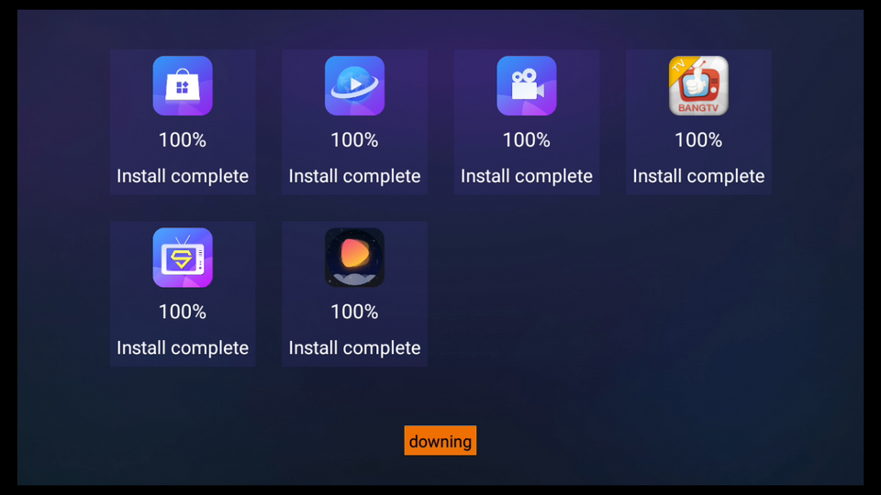
Task: Click 100% under the planet player app
Action: (354, 139)
